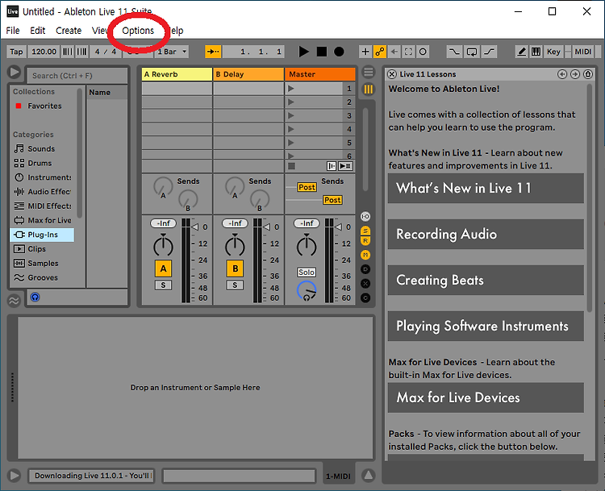Select the Audio Effects category
605x491 pixels.
click(43, 192)
